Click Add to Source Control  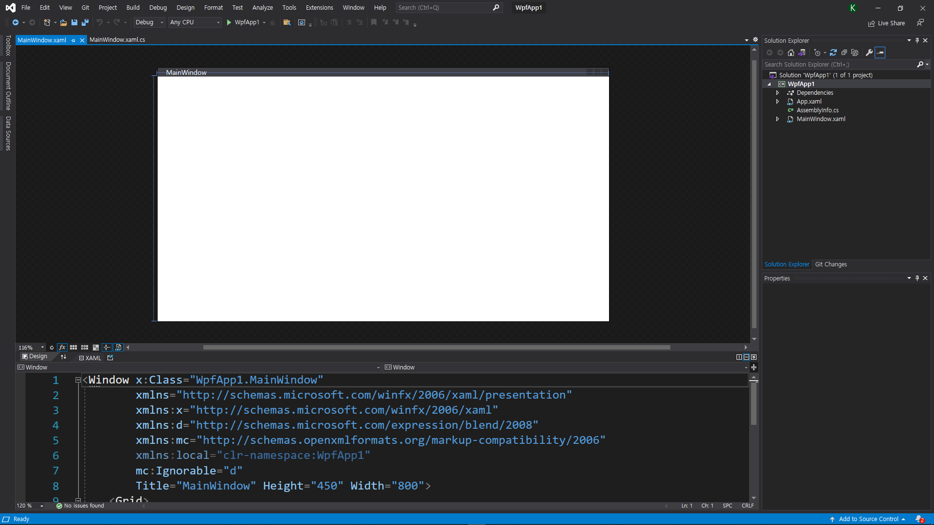tap(868, 519)
